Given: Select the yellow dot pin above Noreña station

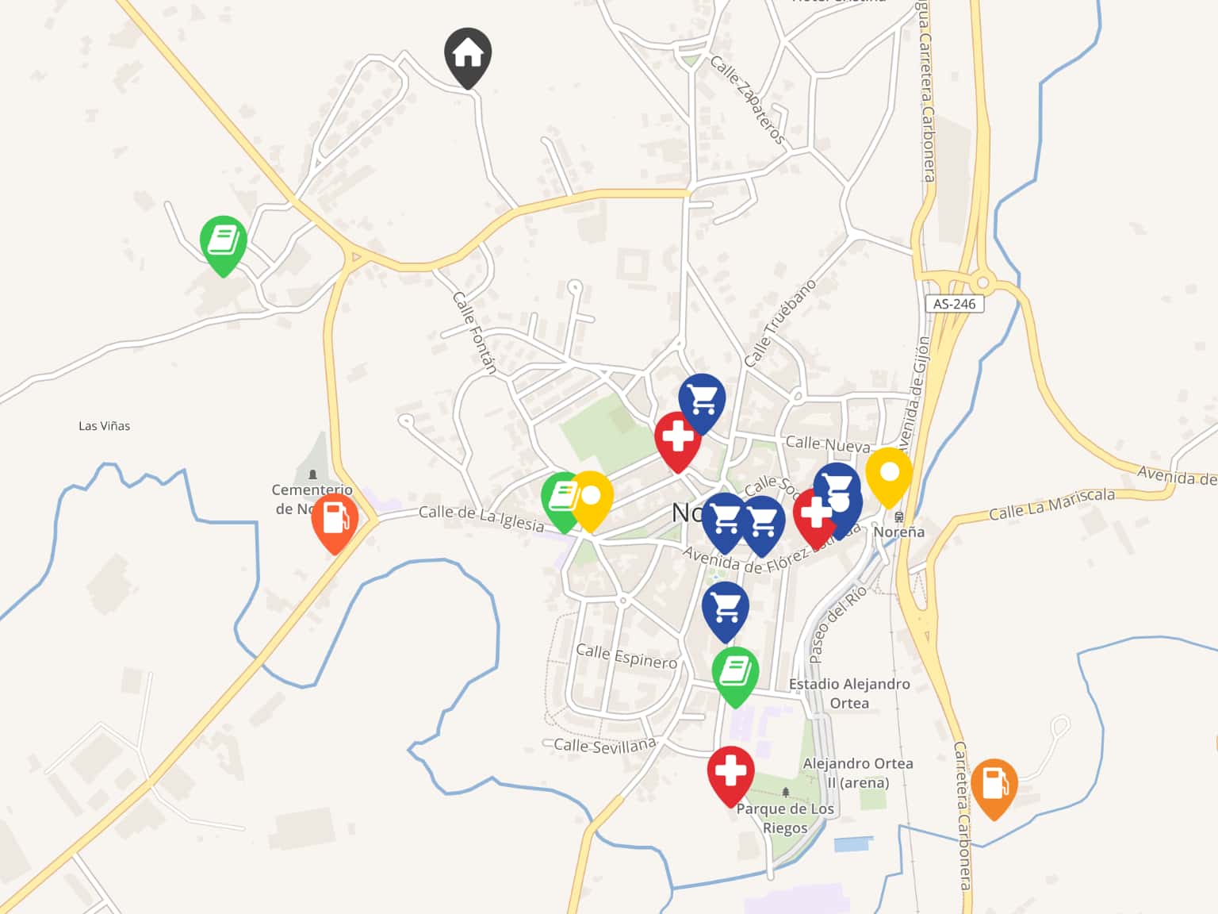Looking at the screenshot, I should coord(889,477).
